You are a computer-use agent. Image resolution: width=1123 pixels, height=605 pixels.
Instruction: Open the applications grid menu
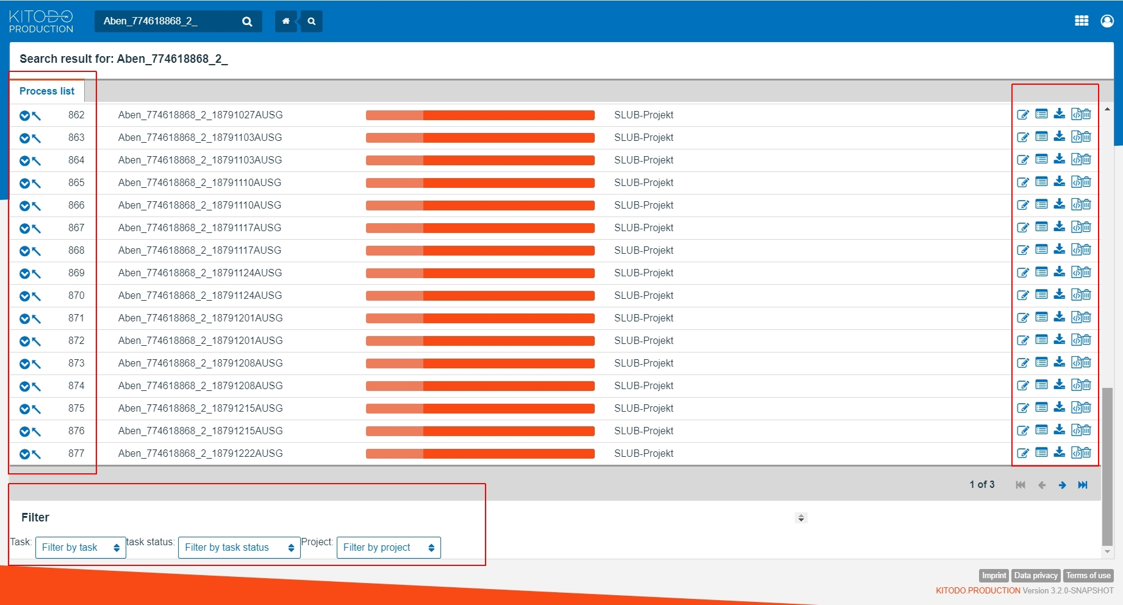(1081, 20)
